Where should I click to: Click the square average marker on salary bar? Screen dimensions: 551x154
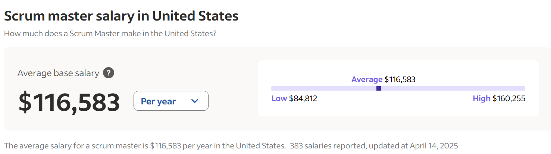[379, 88]
